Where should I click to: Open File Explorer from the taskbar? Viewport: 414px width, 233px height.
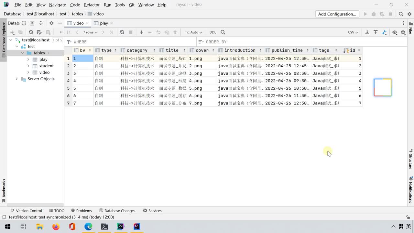coord(40,227)
